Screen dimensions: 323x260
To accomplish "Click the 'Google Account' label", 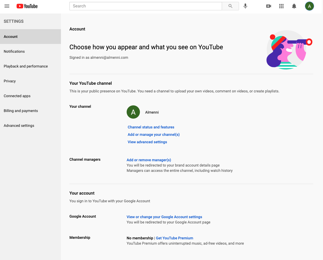I will coord(83,216).
